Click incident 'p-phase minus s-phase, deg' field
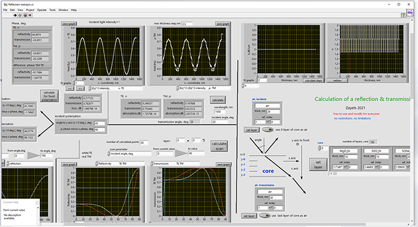418x227 pixels. (100, 130)
